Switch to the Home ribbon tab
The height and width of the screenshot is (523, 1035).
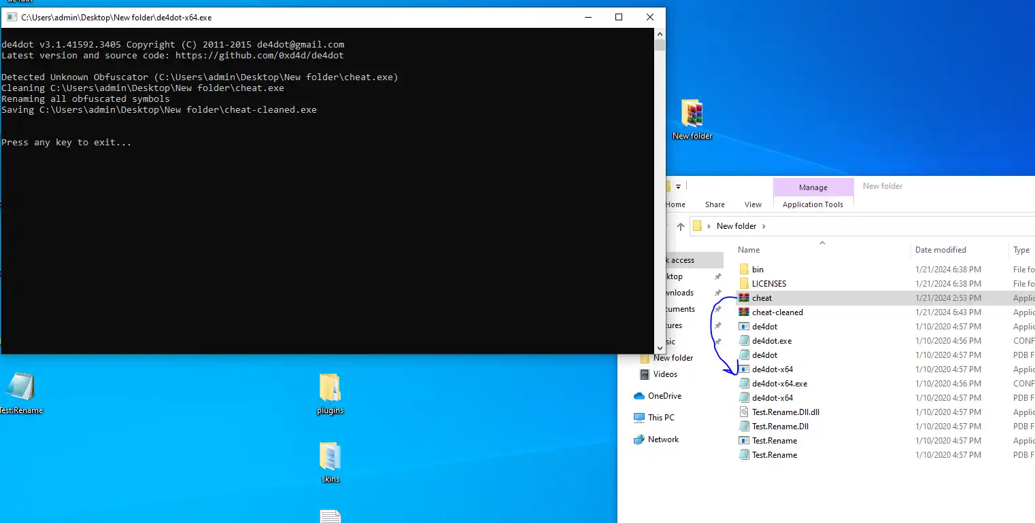[675, 204]
